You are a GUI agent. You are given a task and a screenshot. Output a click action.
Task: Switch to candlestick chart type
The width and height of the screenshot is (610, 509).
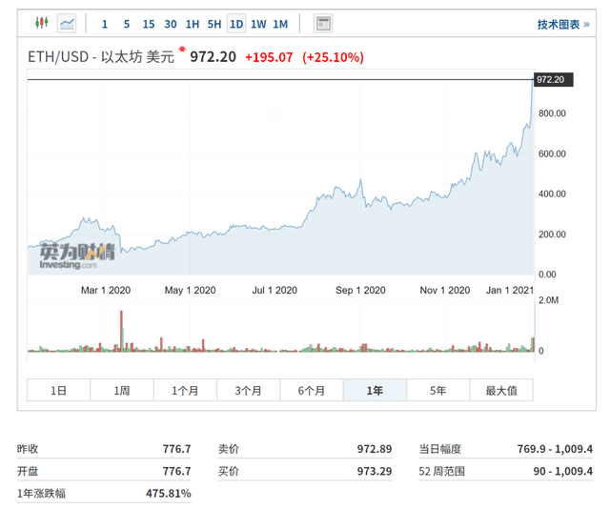pyautogui.click(x=41, y=23)
